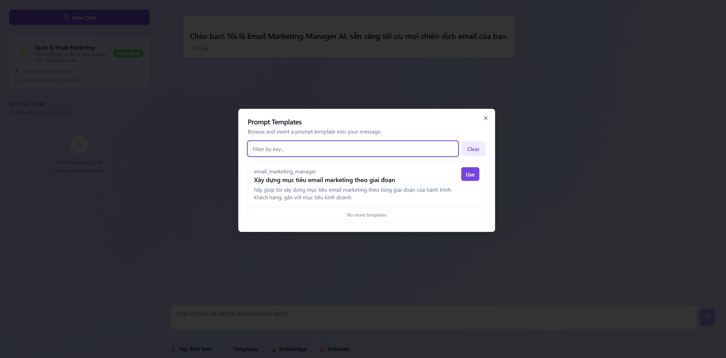This screenshot has width=726, height=358.
Task: Click the Prompt Templates dialog title
Action: click(274, 122)
